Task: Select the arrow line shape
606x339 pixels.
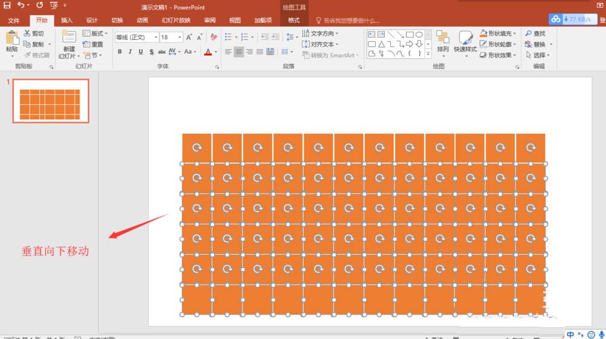Action: coord(400,35)
